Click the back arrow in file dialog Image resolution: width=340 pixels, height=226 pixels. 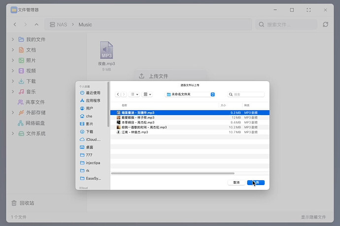point(118,94)
